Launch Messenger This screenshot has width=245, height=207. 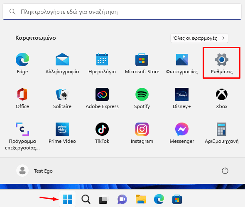point(182,133)
